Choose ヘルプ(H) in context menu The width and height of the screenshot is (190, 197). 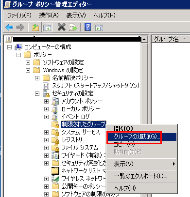click(x=141, y=188)
